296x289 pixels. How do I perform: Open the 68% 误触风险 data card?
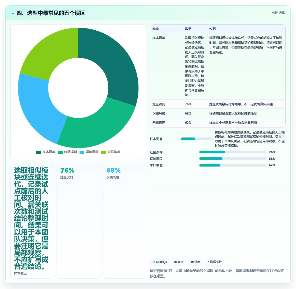coord(124,221)
